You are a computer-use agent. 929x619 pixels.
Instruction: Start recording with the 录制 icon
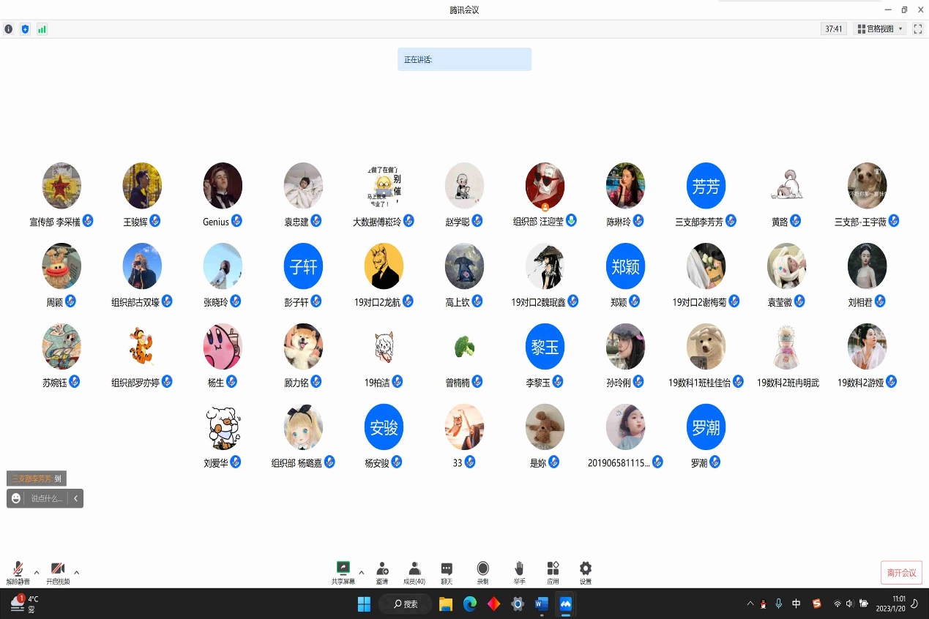[x=482, y=569]
